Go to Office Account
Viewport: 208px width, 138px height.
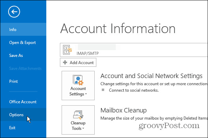coord(23,102)
